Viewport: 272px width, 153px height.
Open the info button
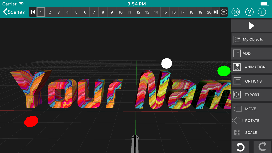262,12
